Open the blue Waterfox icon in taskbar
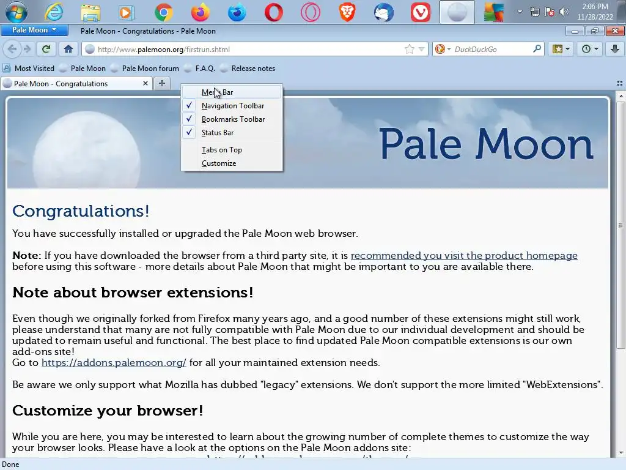This screenshot has width=626, height=470. (237, 12)
